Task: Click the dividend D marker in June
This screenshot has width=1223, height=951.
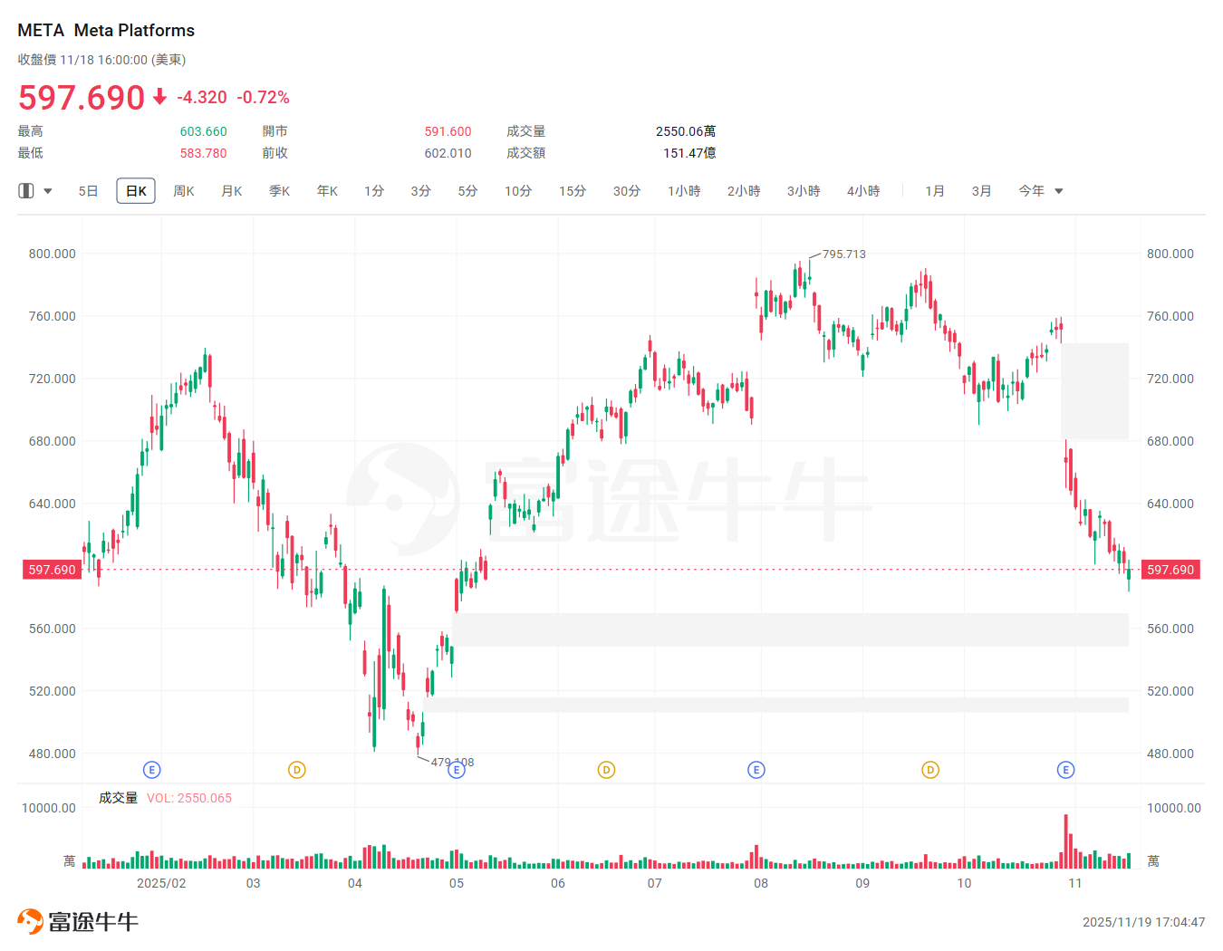Action: click(x=606, y=770)
